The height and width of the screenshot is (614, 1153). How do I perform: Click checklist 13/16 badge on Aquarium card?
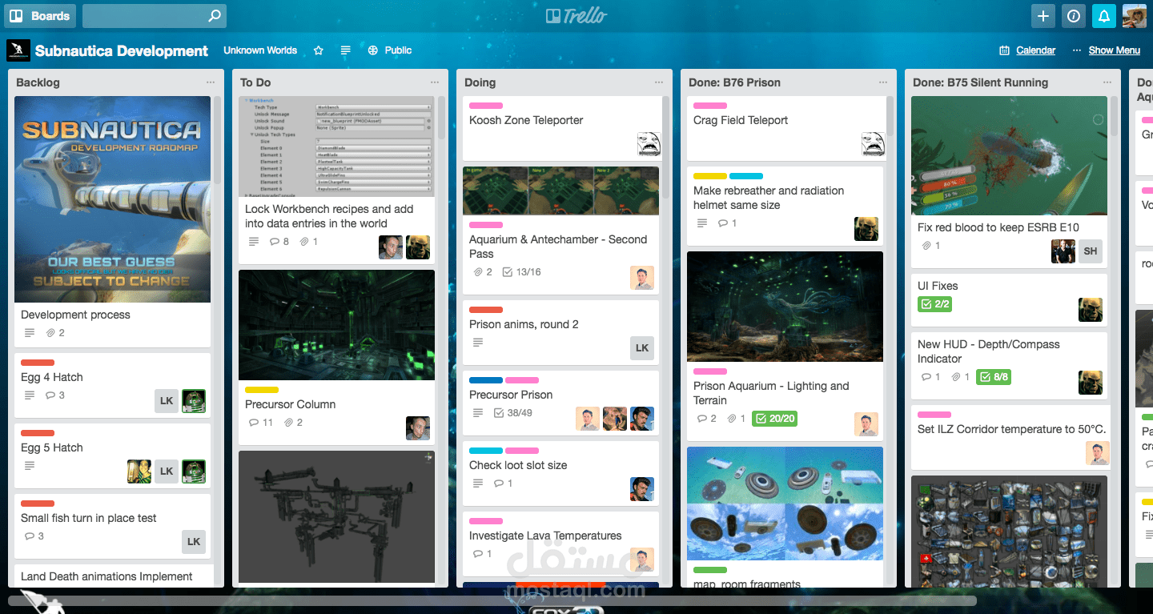tap(521, 272)
